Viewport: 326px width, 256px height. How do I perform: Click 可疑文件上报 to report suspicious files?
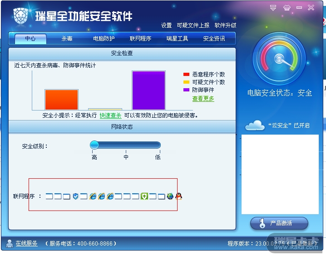[x=193, y=25]
